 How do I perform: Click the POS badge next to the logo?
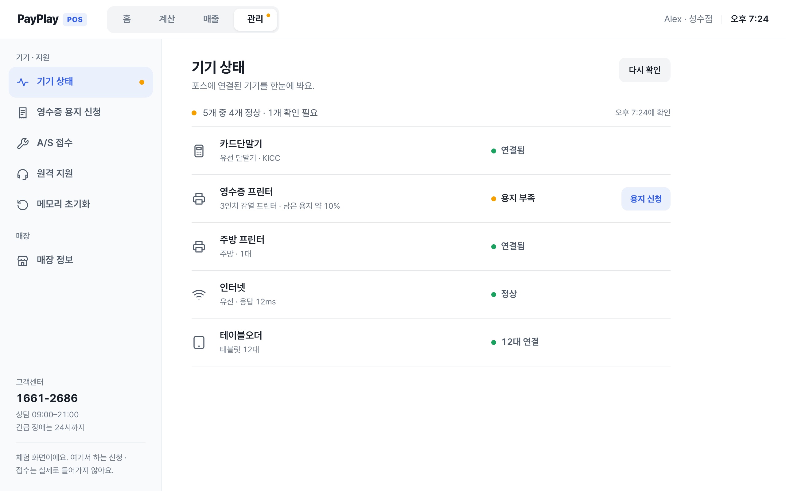pos(75,19)
